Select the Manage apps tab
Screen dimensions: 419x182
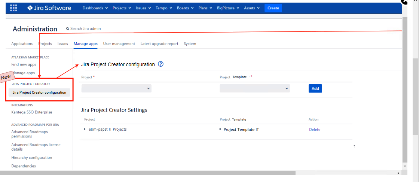pyautogui.click(x=86, y=43)
